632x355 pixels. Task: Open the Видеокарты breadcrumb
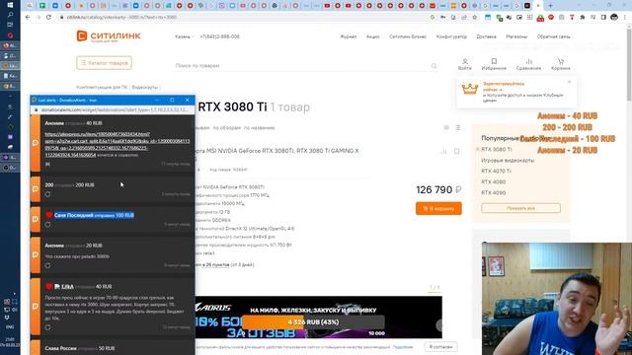pyautogui.click(x=145, y=88)
